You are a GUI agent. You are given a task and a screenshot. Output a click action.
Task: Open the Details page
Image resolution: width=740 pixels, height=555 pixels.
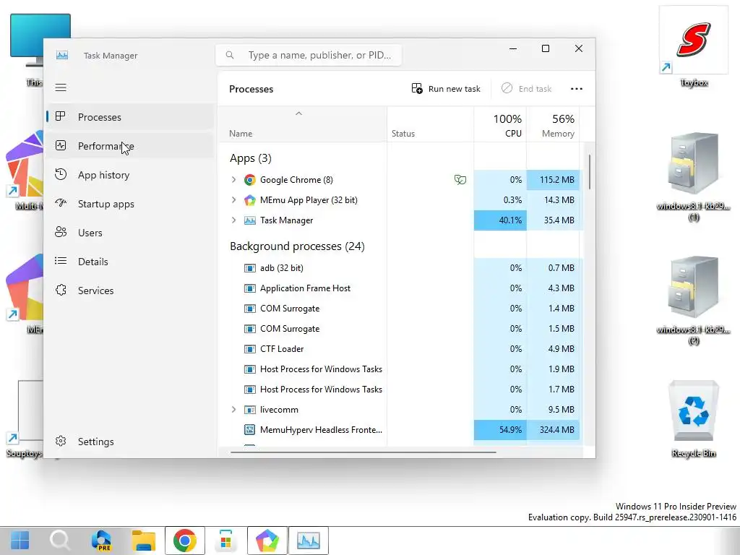coord(130,261)
